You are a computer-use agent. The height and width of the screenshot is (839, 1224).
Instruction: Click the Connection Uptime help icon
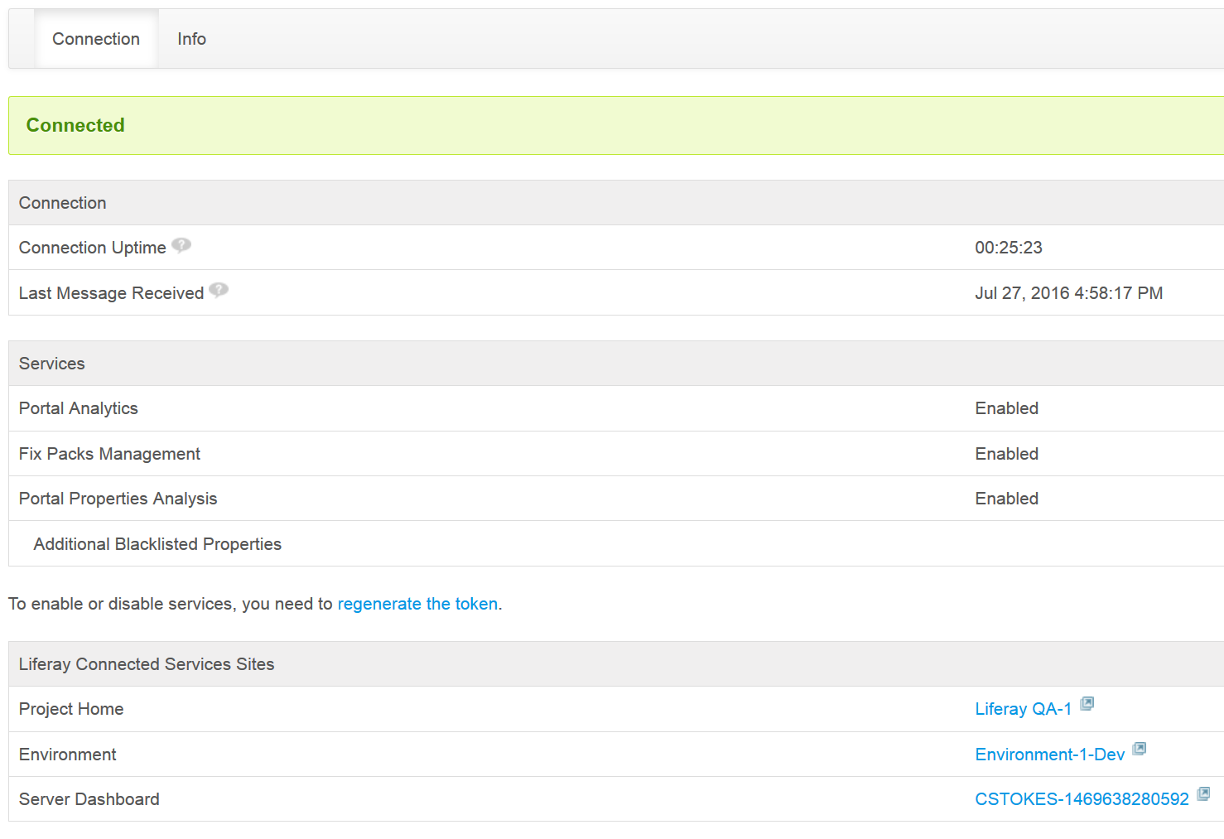pos(181,245)
